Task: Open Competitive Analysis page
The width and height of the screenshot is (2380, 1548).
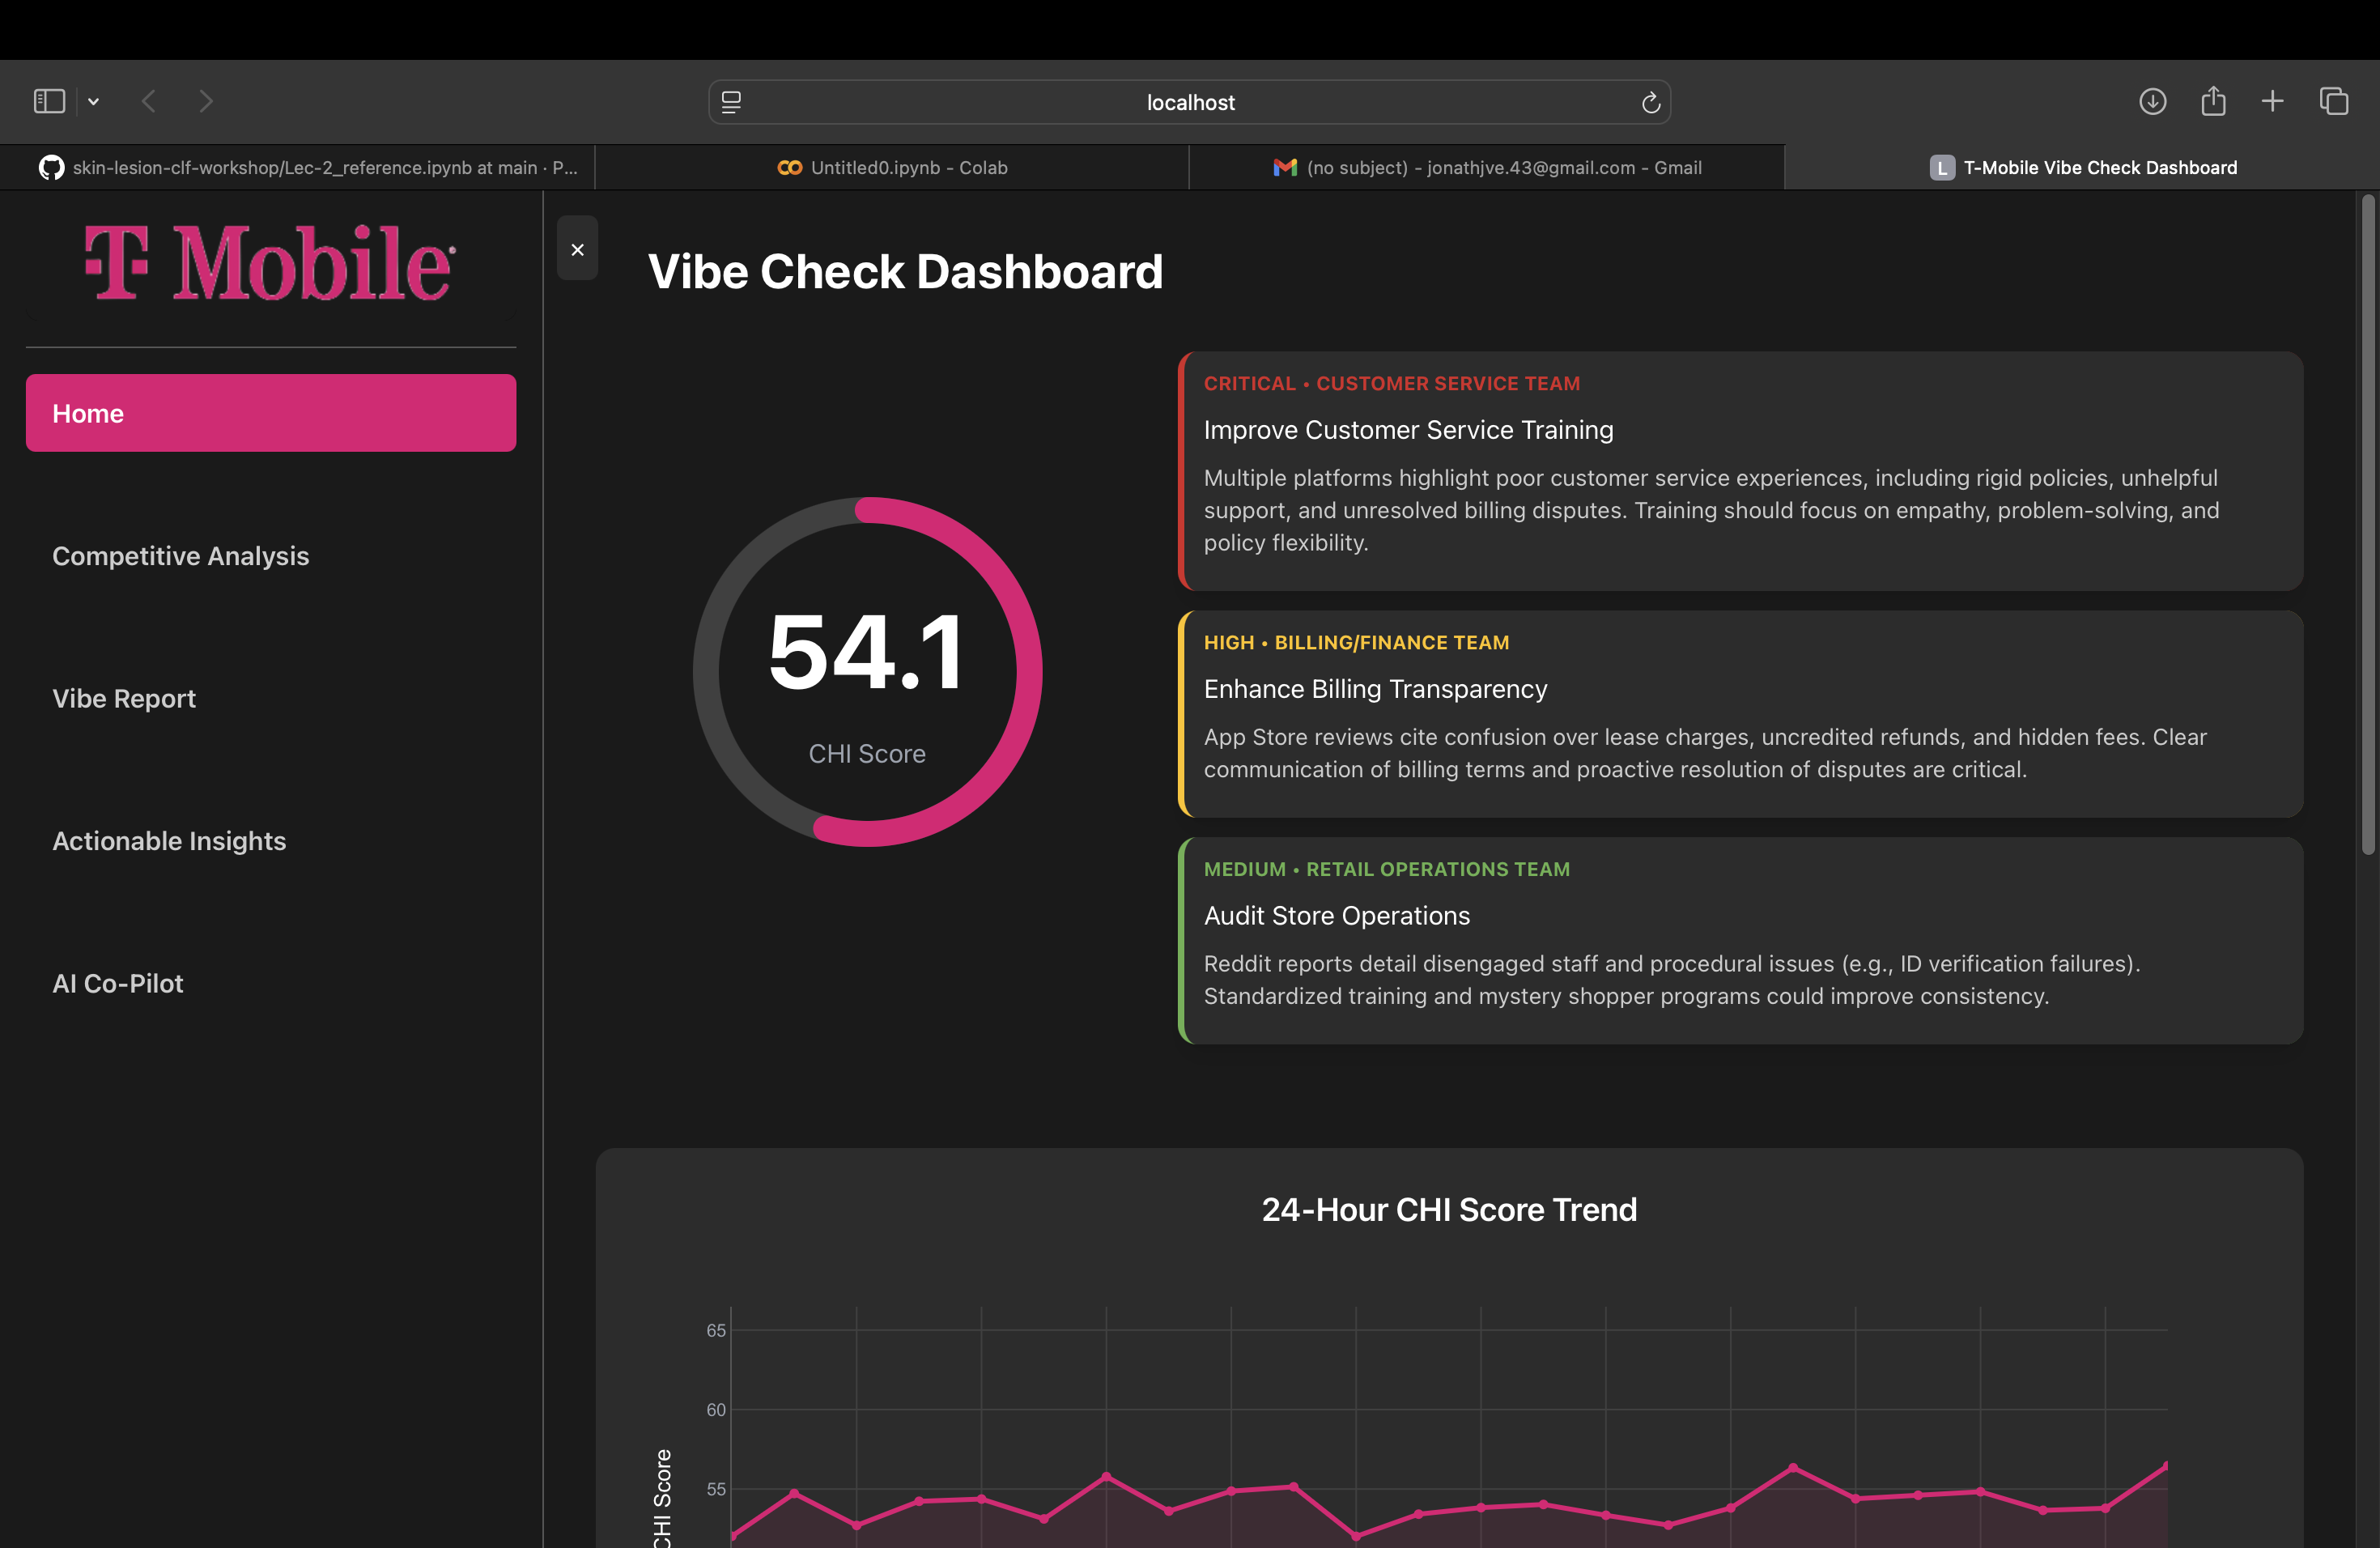Action: click(181, 556)
